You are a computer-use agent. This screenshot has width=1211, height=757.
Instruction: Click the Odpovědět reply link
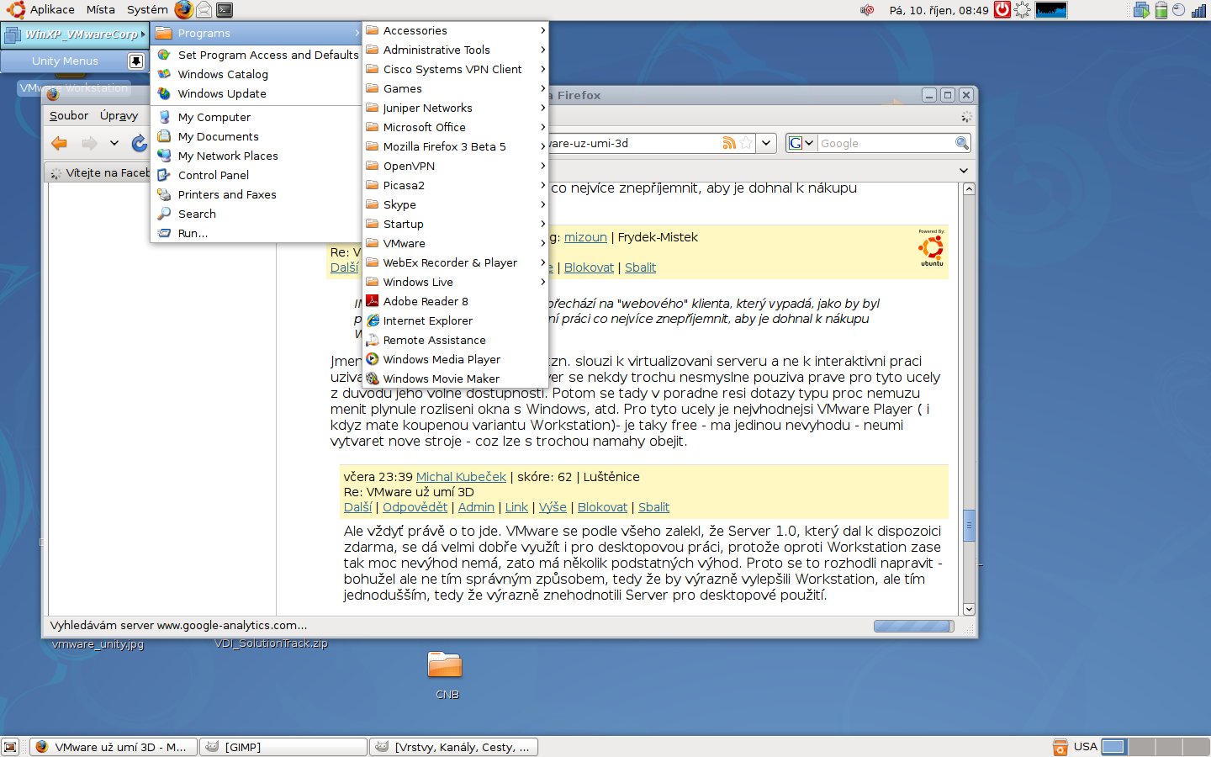click(415, 507)
